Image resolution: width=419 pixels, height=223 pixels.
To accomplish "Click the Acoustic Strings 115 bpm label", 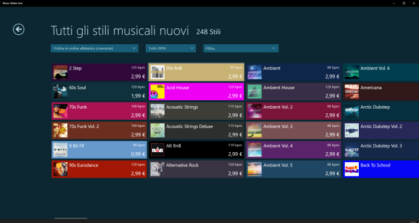I will coord(235,107).
